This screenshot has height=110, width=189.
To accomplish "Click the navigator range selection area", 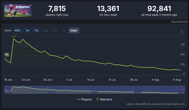I will tap(94, 90).
